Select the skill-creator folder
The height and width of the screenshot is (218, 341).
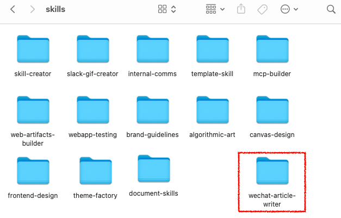[x=33, y=49]
